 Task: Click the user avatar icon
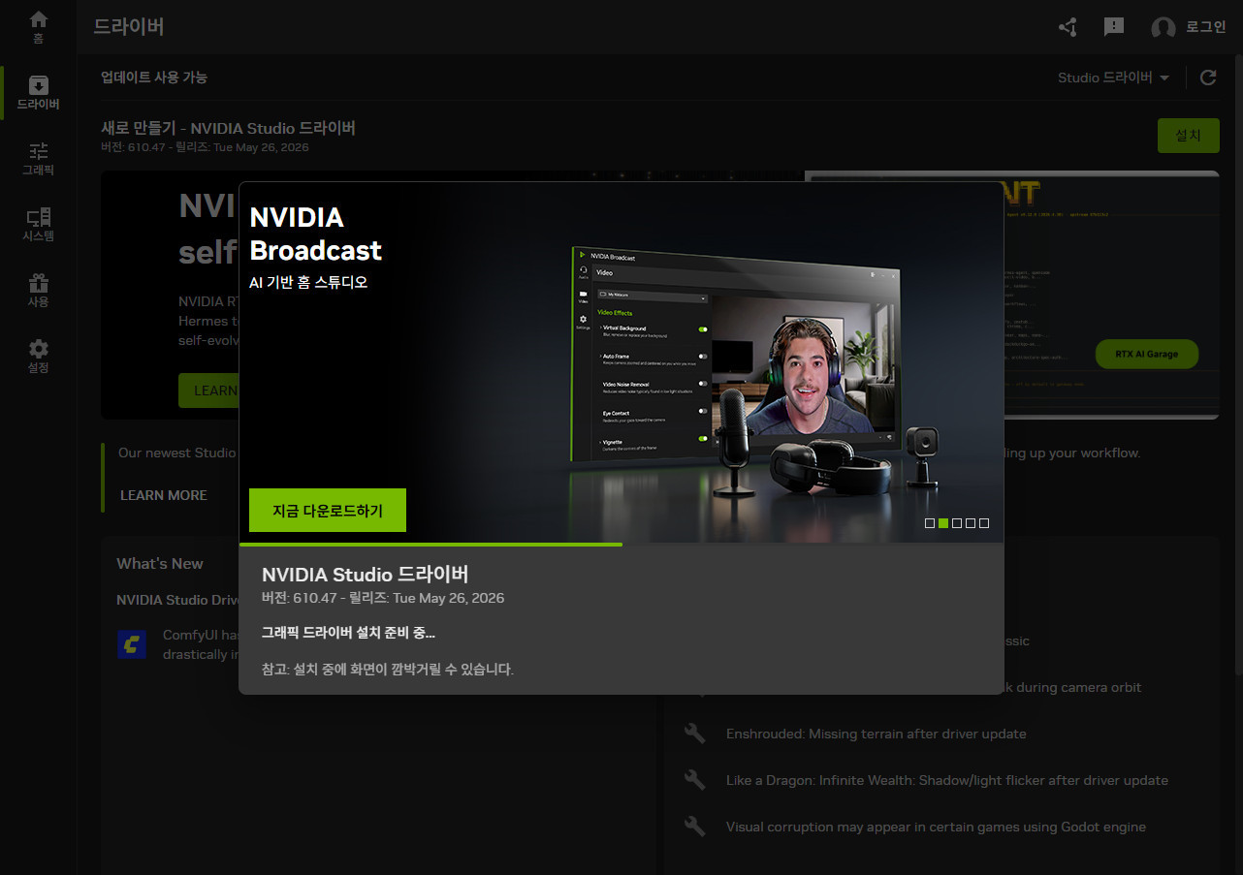[1163, 28]
